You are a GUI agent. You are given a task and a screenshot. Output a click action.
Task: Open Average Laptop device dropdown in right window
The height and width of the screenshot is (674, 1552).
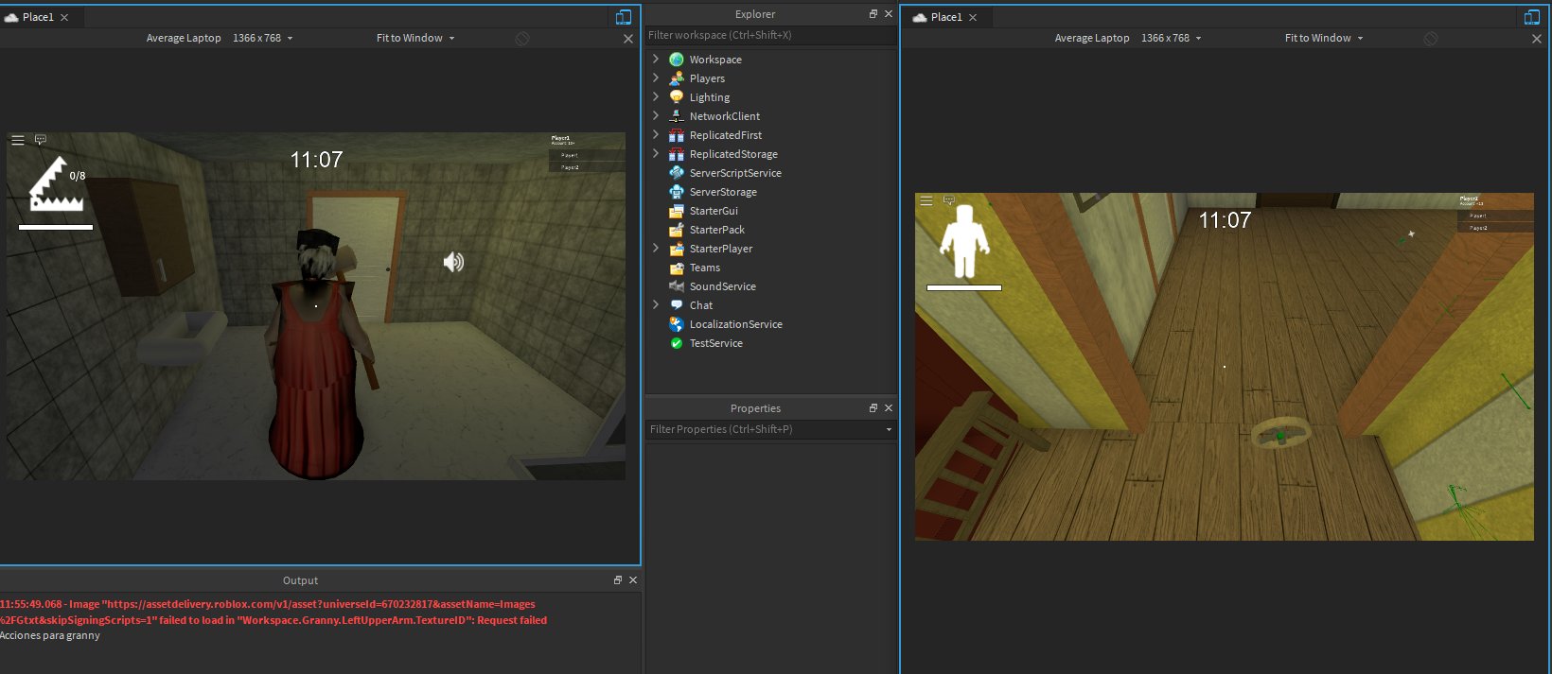(x=1128, y=39)
